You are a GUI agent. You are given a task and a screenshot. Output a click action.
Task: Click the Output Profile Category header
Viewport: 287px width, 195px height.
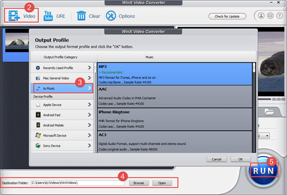coord(61,57)
